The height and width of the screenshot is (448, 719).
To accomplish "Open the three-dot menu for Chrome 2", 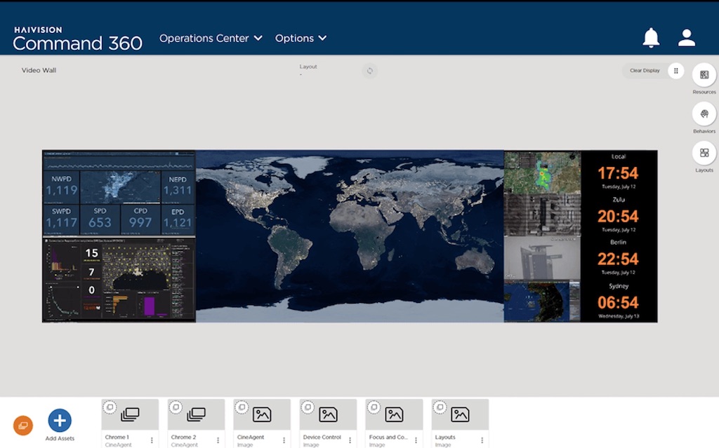I will 218,440.
